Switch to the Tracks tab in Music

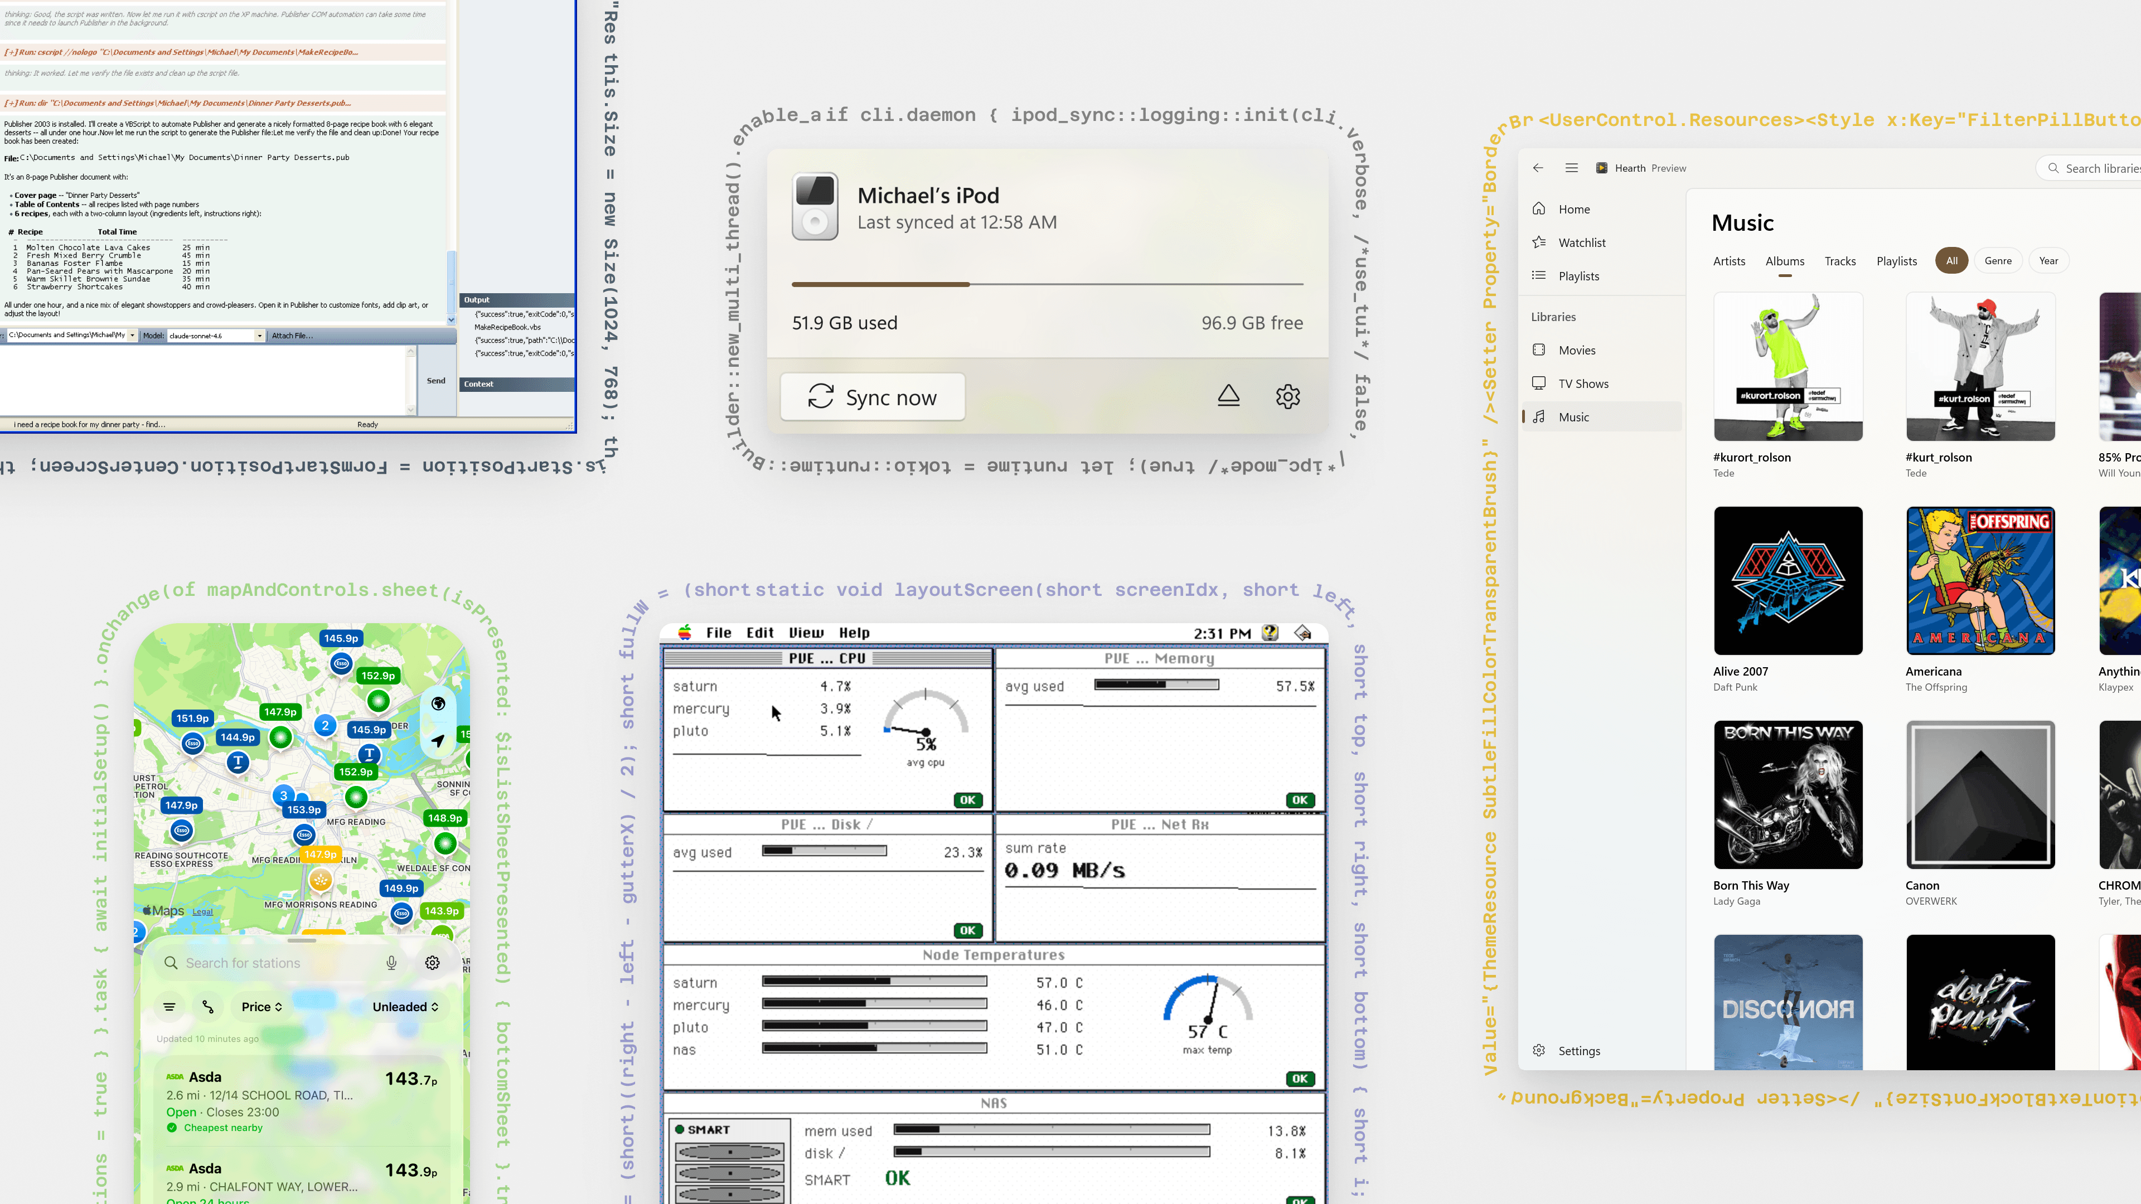tap(1840, 261)
